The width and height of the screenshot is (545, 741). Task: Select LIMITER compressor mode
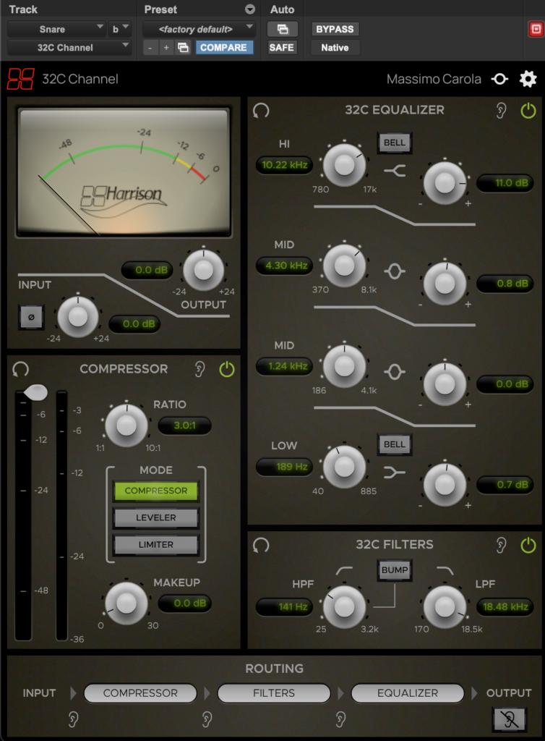pos(155,544)
